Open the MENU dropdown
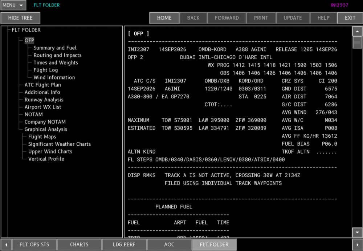The width and height of the screenshot is (363, 251). [13, 5]
